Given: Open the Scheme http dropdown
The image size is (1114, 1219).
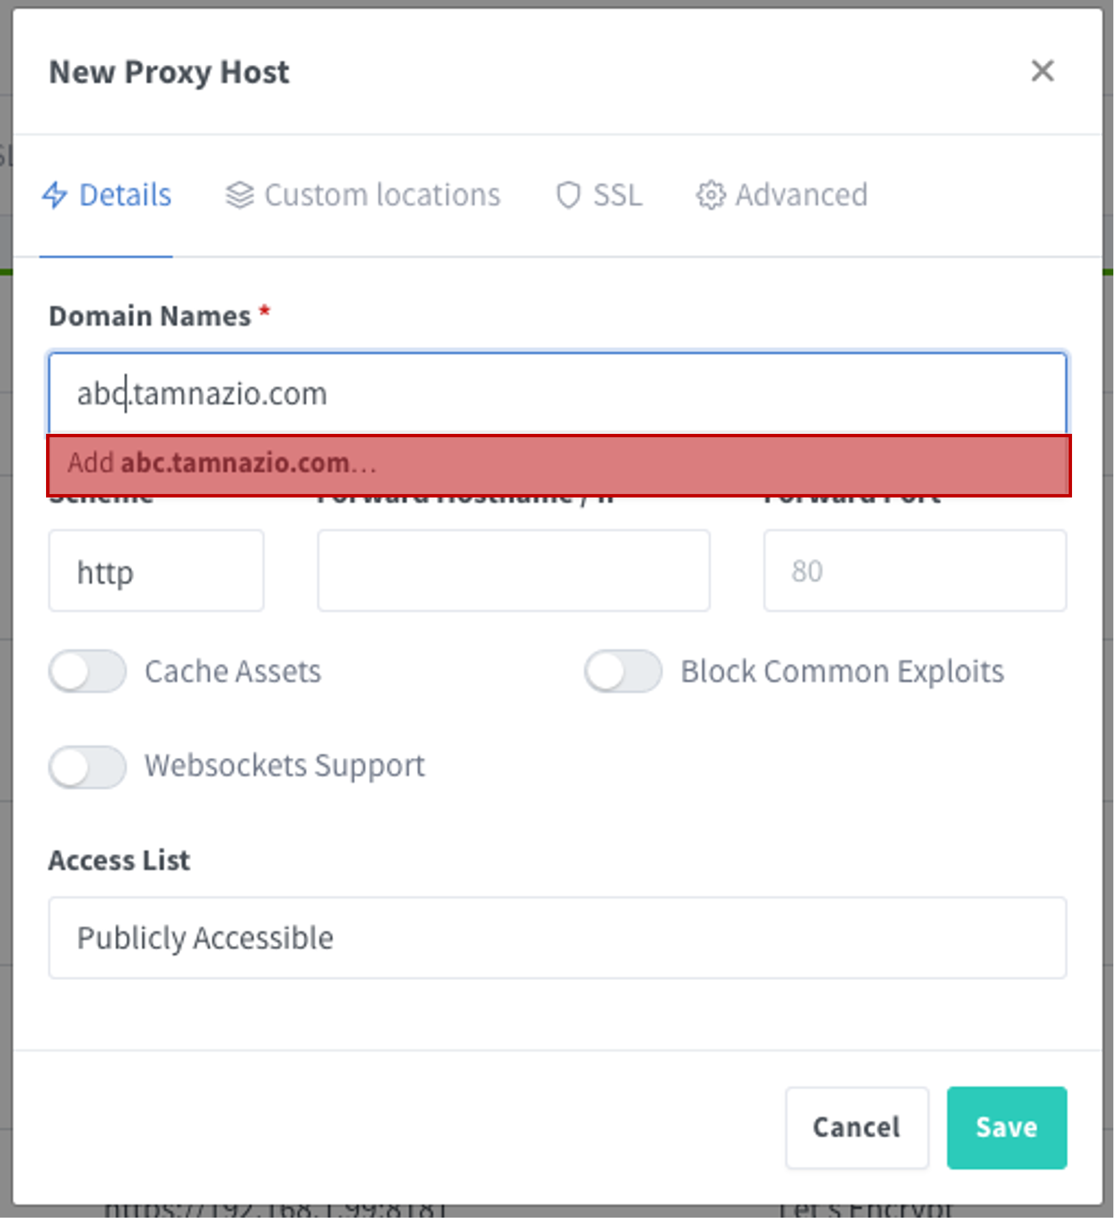Looking at the screenshot, I should (x=156, y=571).
